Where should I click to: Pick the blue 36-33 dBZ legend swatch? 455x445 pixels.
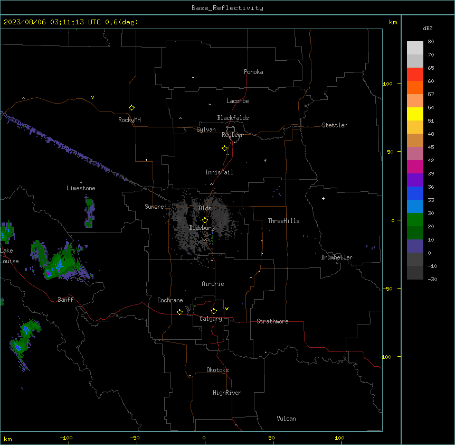pyautogui.click(x=415, y=193)
